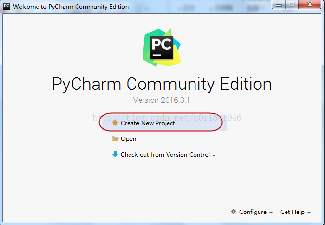Click the small PC icon in title bar
325x225 pixels.
tap(7, 7)
